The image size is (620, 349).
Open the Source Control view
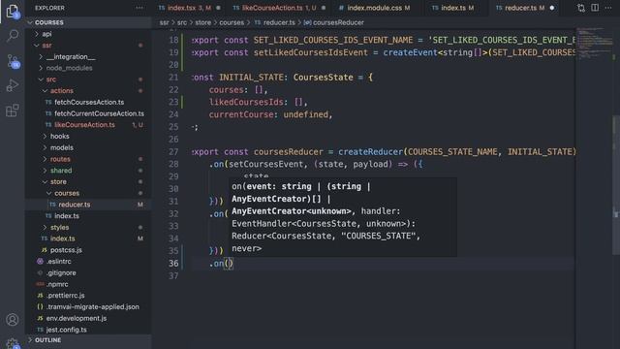click(x=13, y=61)
